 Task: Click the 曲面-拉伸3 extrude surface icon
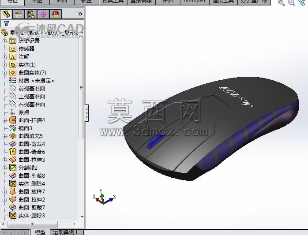[13, 160]
